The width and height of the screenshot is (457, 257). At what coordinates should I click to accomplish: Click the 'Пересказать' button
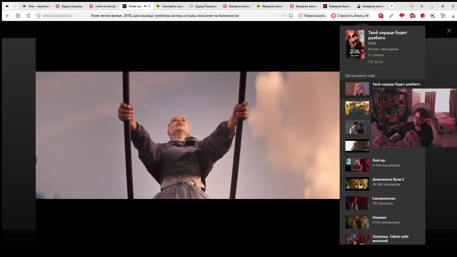coord(312,16)
